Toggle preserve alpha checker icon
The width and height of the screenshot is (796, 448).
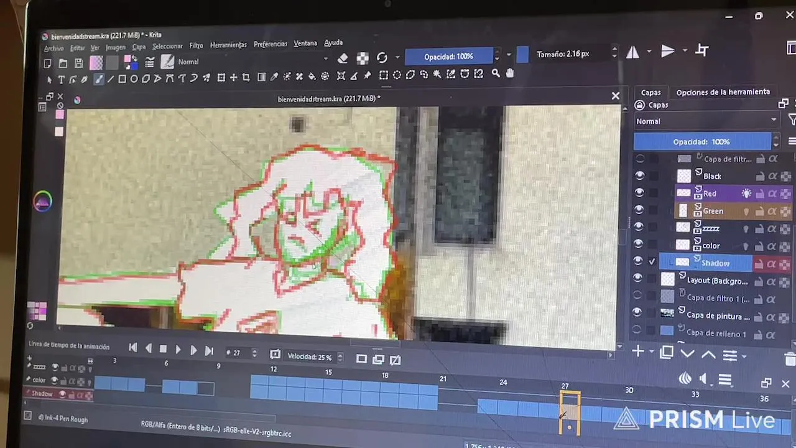[x=363, y=58]
